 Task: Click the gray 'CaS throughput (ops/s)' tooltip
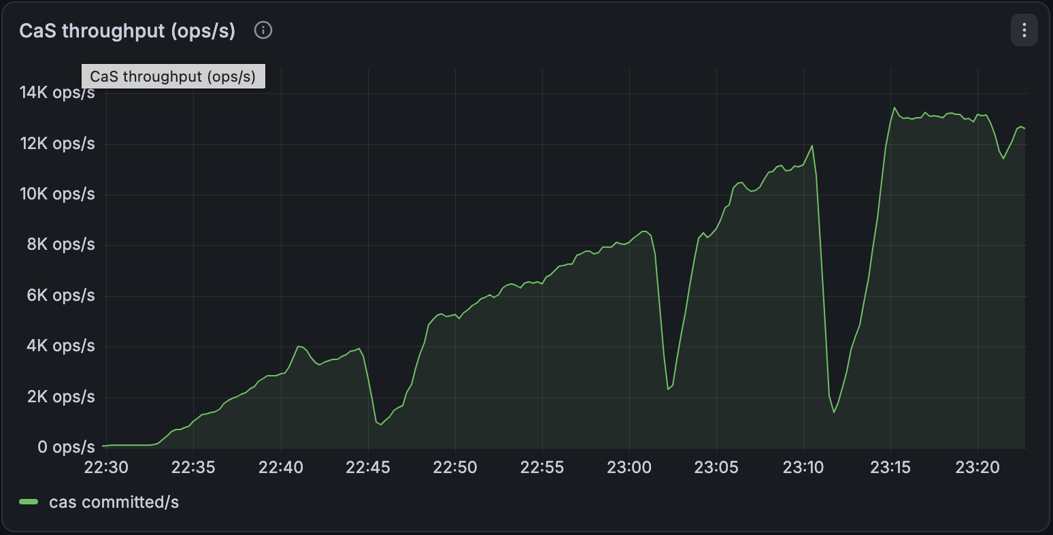point(173,76)
